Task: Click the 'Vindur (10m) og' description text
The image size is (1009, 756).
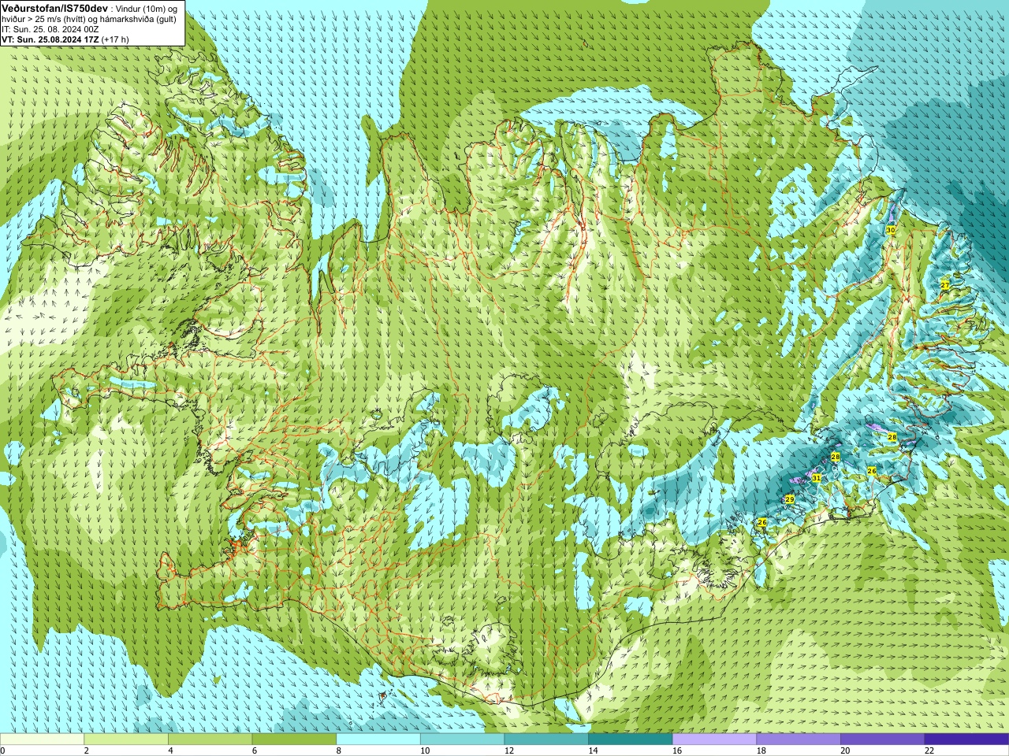Action: [x=147, y=8]
